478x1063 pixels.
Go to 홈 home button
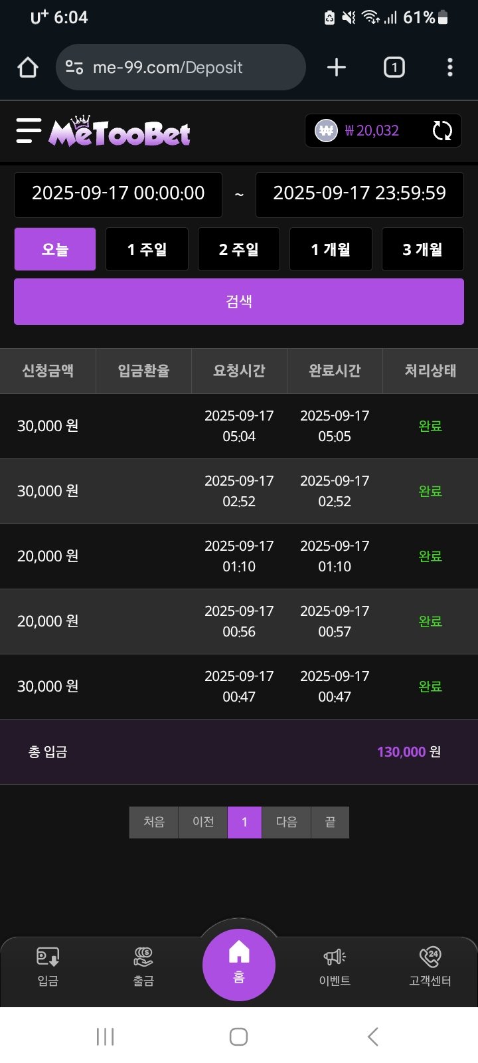click(239, 963)
